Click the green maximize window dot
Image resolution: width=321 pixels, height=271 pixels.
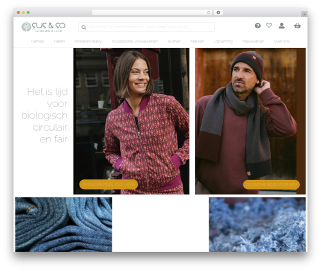click(28, 13)
